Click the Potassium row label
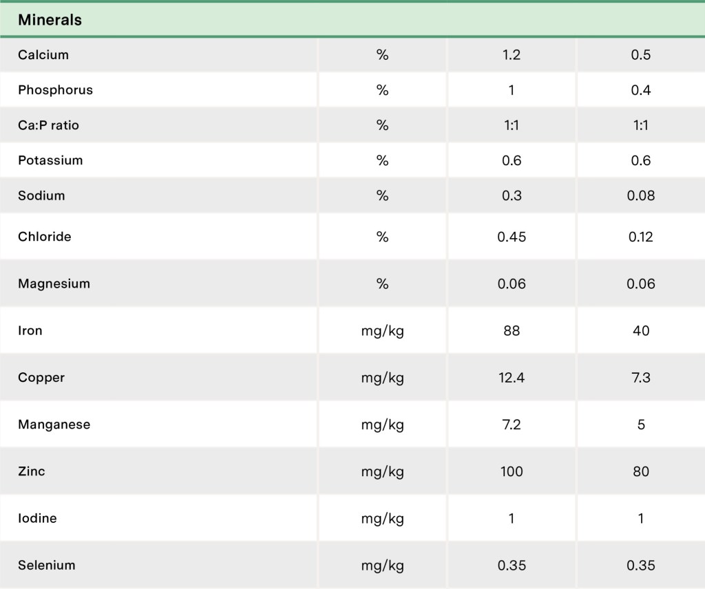This screenshot has width=705, height=589. coord(50,160)
